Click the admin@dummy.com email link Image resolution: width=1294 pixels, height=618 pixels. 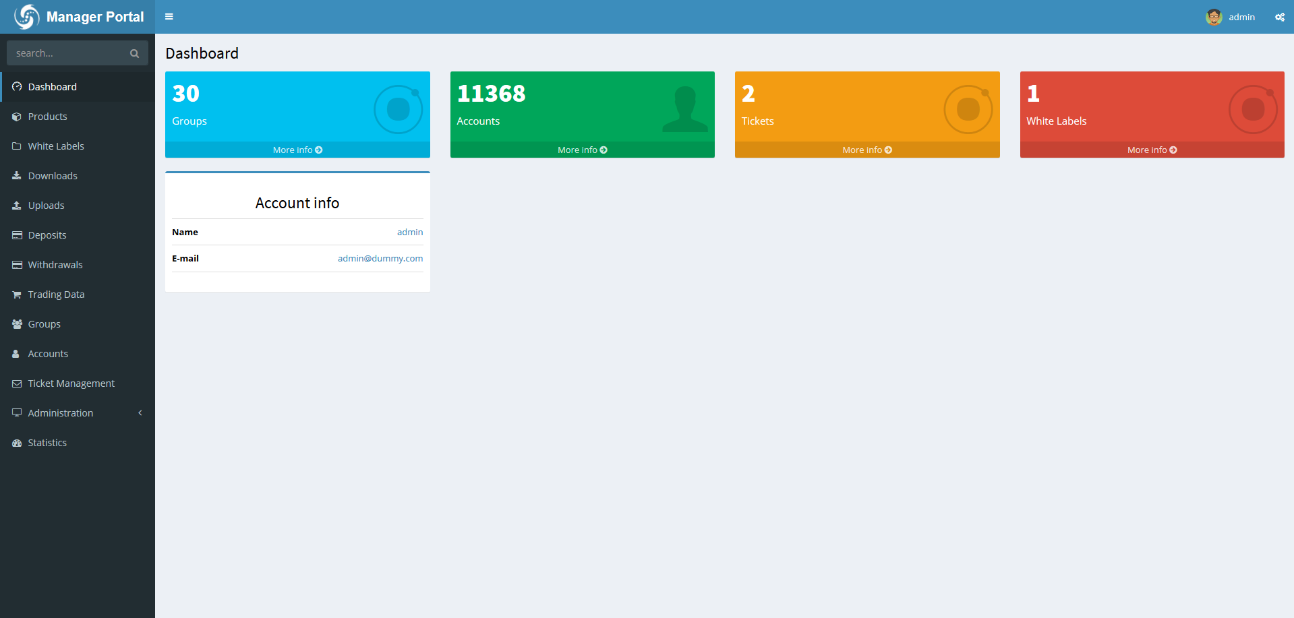coord(380,258)
